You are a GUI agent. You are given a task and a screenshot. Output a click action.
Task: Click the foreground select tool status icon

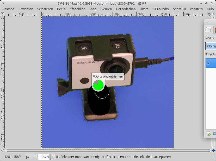pyautogui.click(x=58, y=157)
